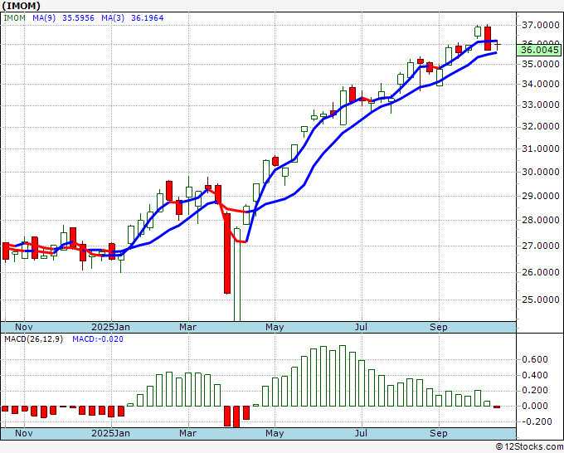Click Sep on the MACD time axis
Screen dimensions: 564x453
tap(439, 433)
